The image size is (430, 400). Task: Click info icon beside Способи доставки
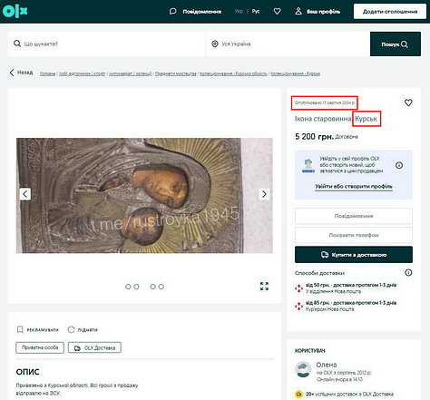coord(408,273)
